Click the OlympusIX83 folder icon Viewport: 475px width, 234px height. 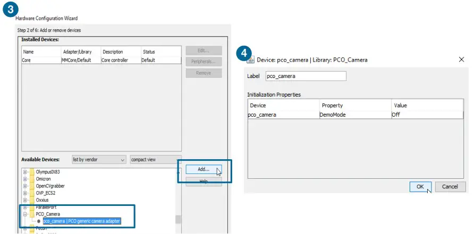point(32,171)
